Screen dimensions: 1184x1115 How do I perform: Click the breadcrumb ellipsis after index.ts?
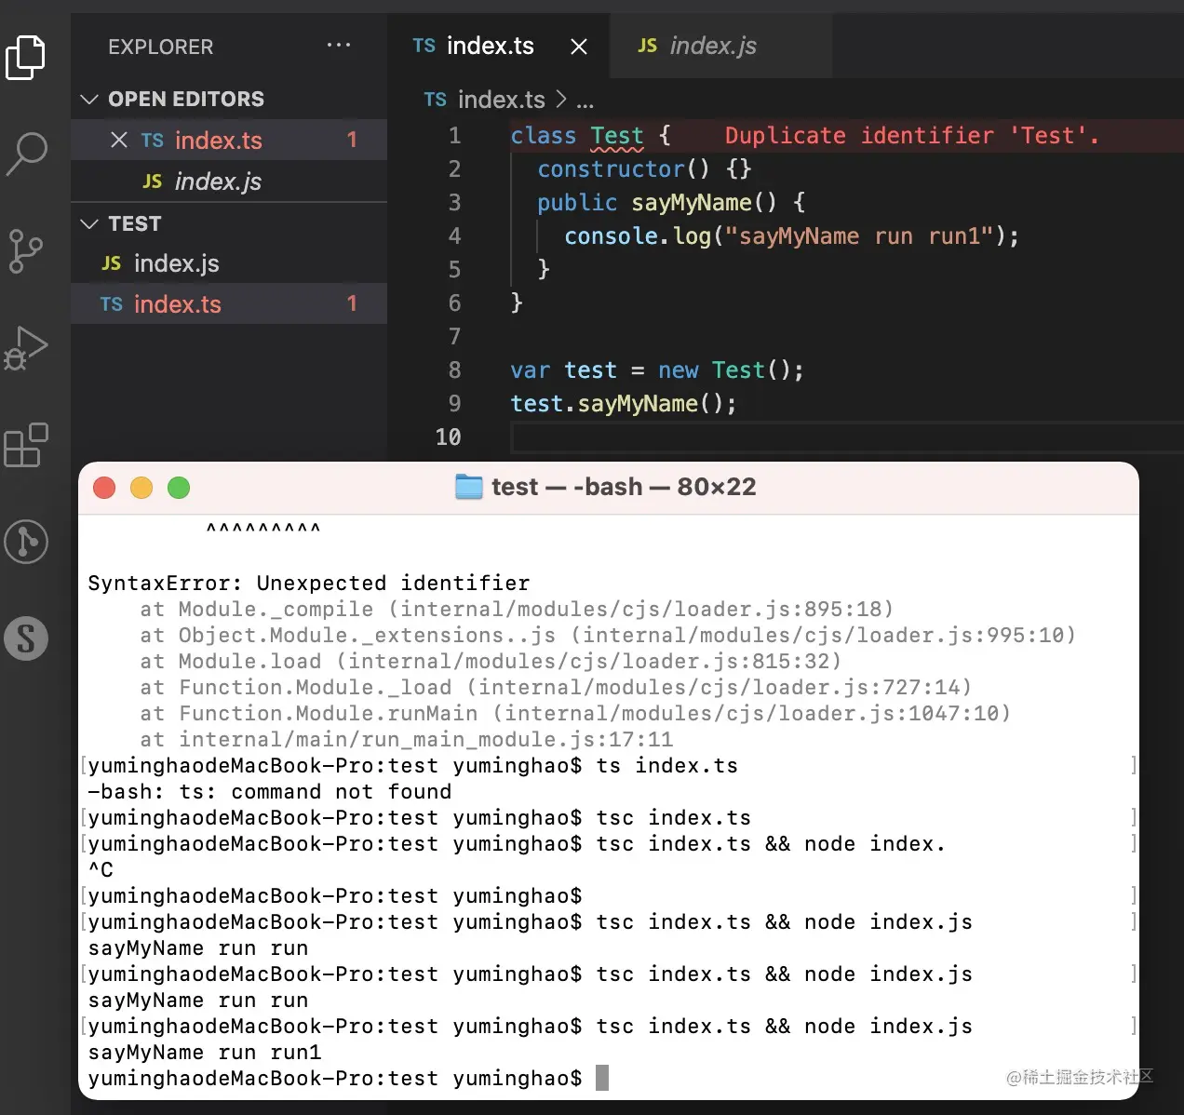[x=585, y=101]
